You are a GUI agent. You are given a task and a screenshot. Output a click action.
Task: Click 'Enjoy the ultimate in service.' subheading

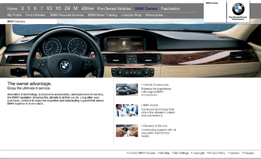click(x=29, y=88)
